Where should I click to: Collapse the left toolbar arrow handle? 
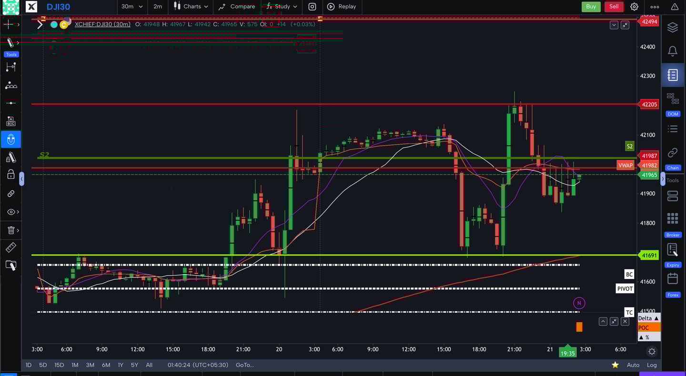point(21,179)
